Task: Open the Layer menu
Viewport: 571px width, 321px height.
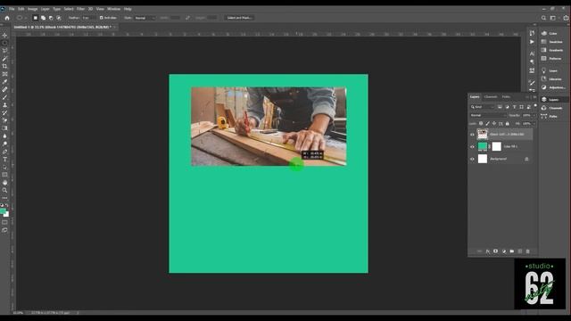Action: 46,9
